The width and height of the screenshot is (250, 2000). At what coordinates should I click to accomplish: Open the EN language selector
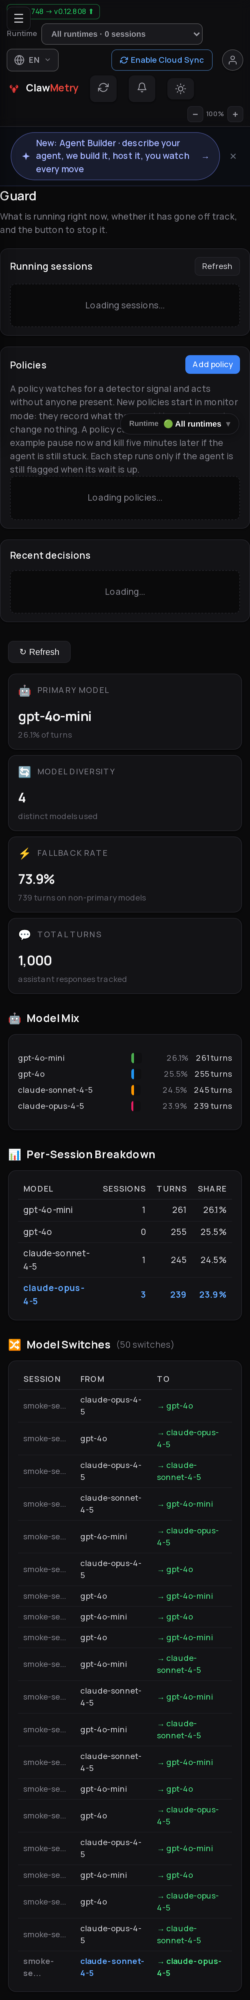point(33,60)
